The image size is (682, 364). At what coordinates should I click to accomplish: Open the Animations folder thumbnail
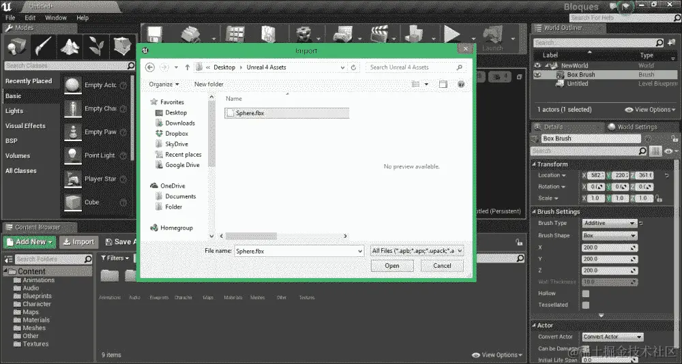click(110, 277)
